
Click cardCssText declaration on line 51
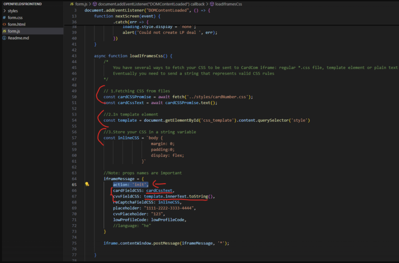(x=131, y=103)
